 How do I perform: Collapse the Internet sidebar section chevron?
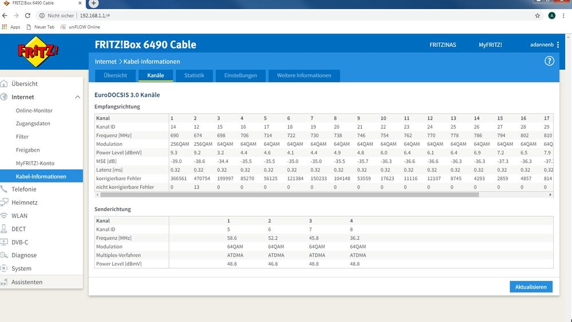pos(77,97)
